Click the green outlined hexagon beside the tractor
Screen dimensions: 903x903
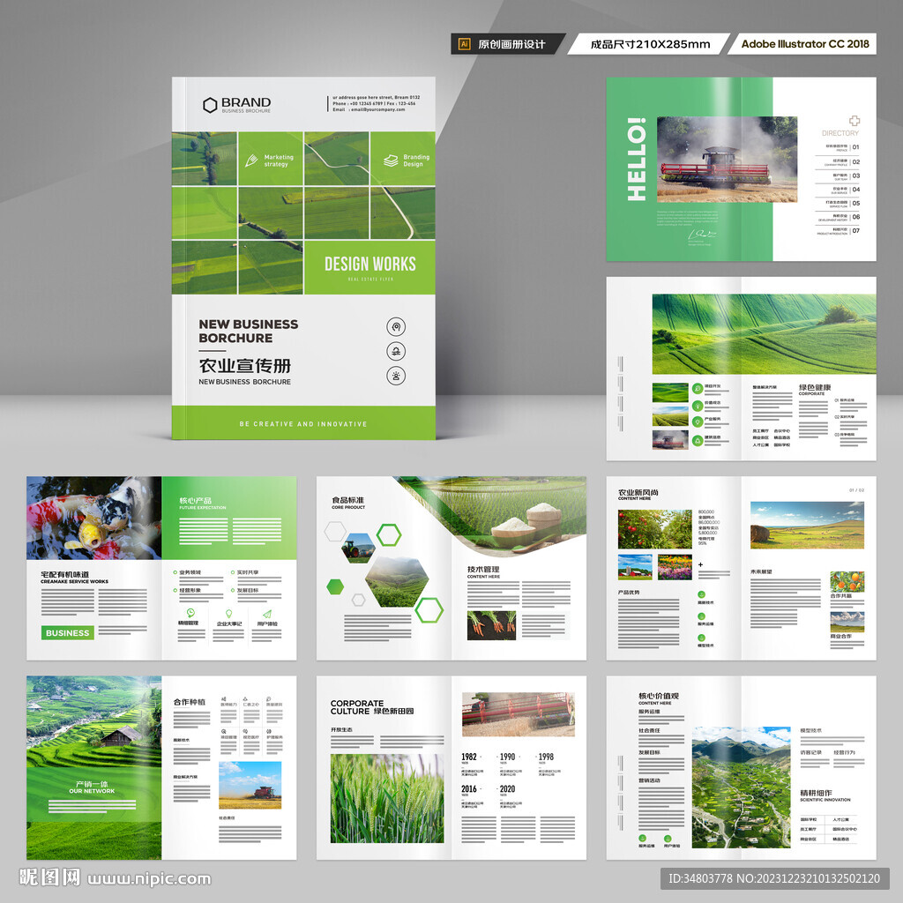point(389,535)
